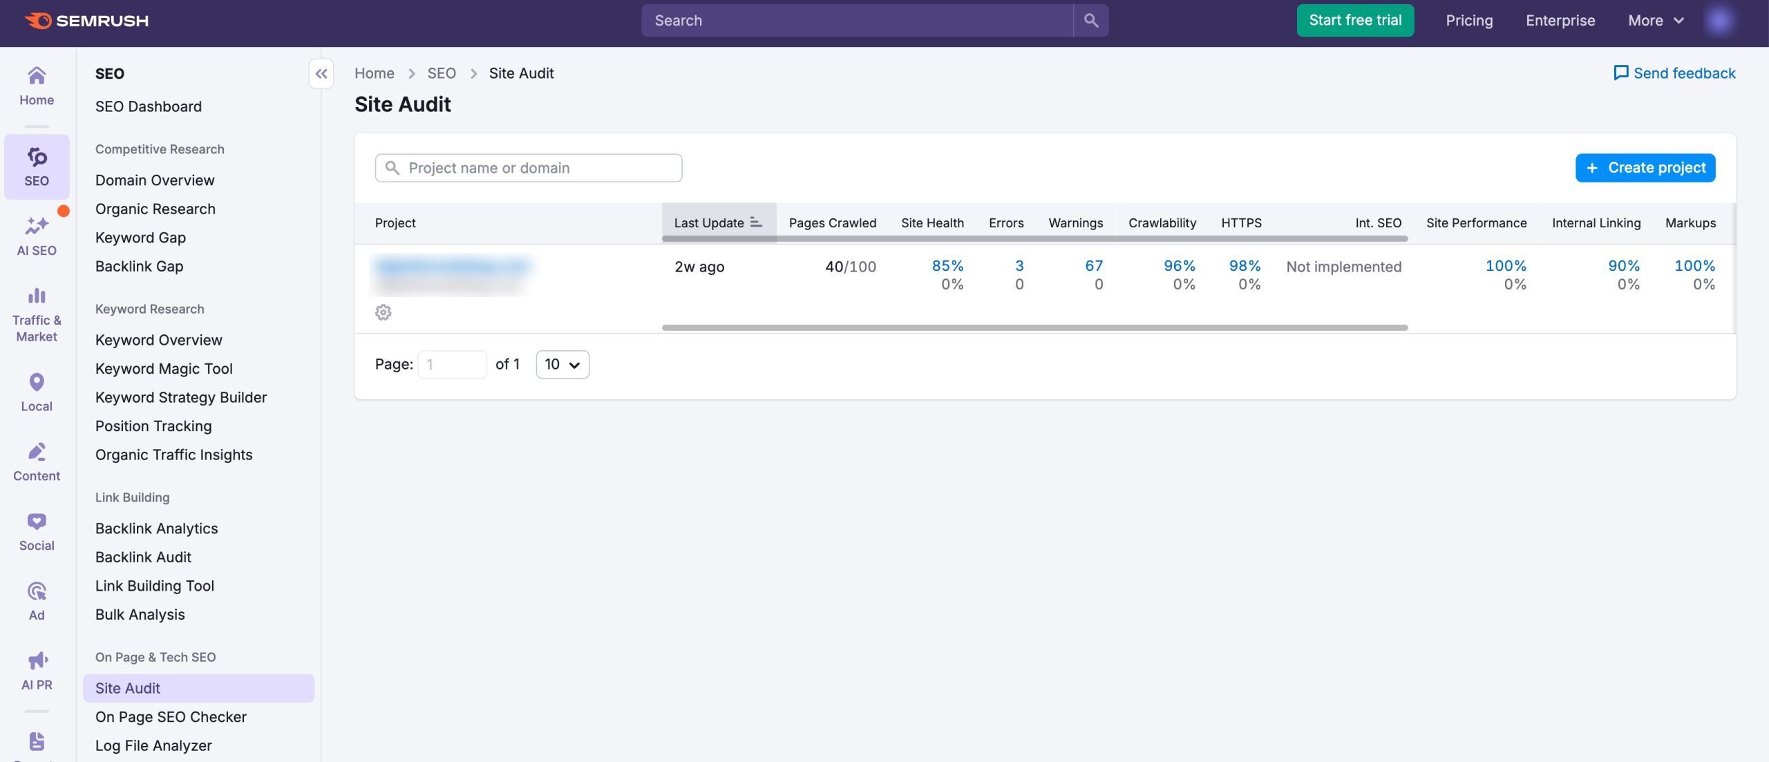The height and width of the screenshot is (762, 1769).
Task: Open the results-per-page dropdown showing 10
Action: click(x=562, y=364)
